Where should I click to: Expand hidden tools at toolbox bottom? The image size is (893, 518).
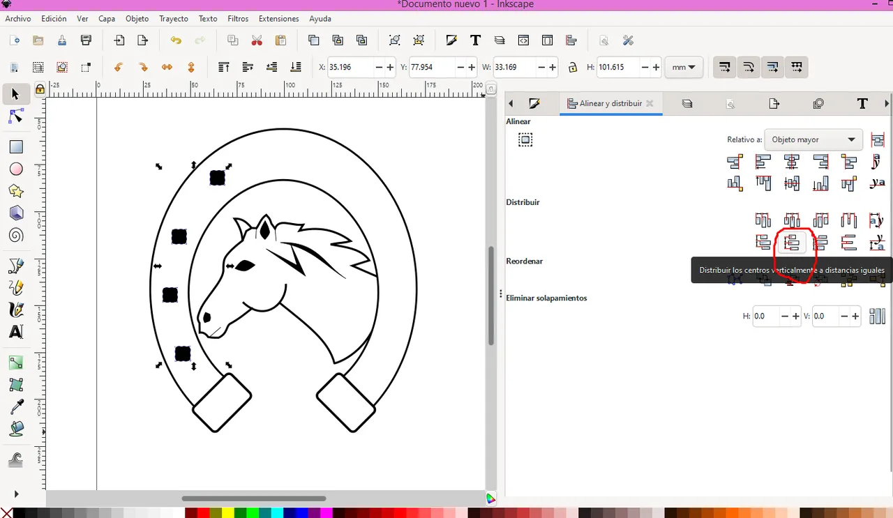pos(16,494)
